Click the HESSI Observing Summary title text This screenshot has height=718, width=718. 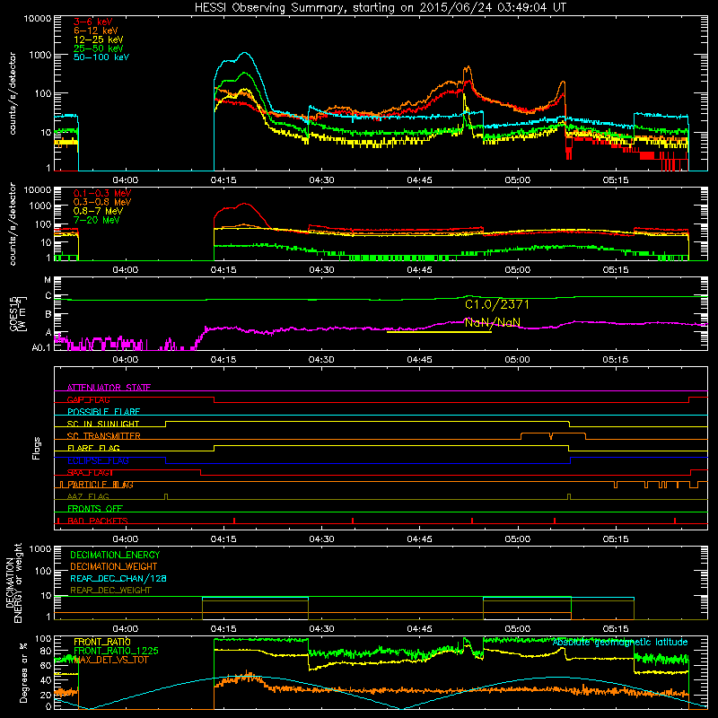click(380, 8)
